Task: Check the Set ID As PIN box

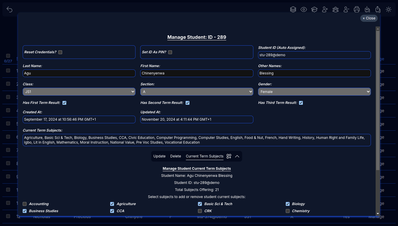Action: pyautogui.click(x=170, y=52)
